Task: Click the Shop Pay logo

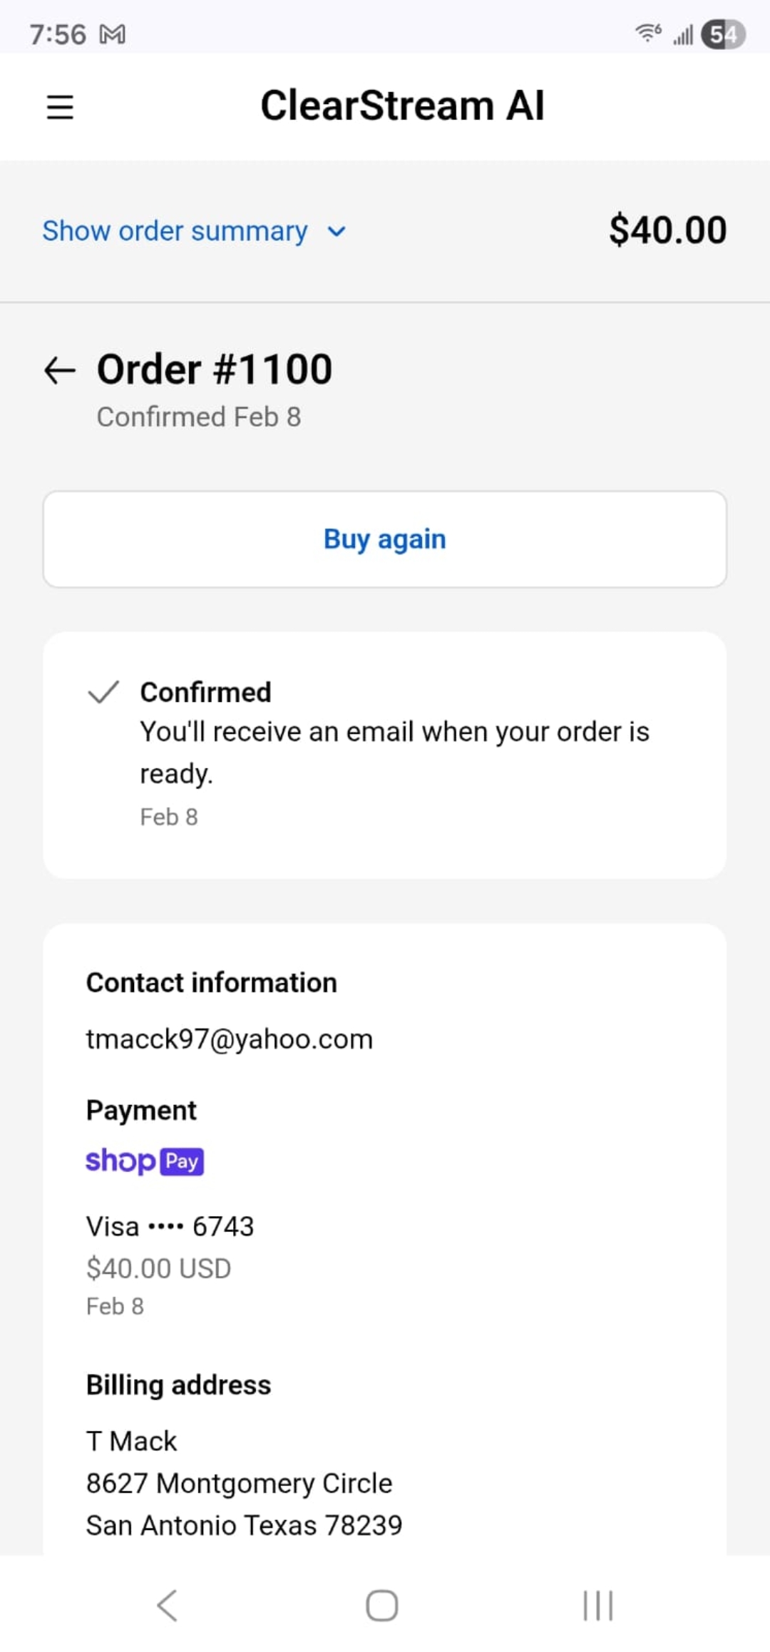Action: click(145, 1161)
